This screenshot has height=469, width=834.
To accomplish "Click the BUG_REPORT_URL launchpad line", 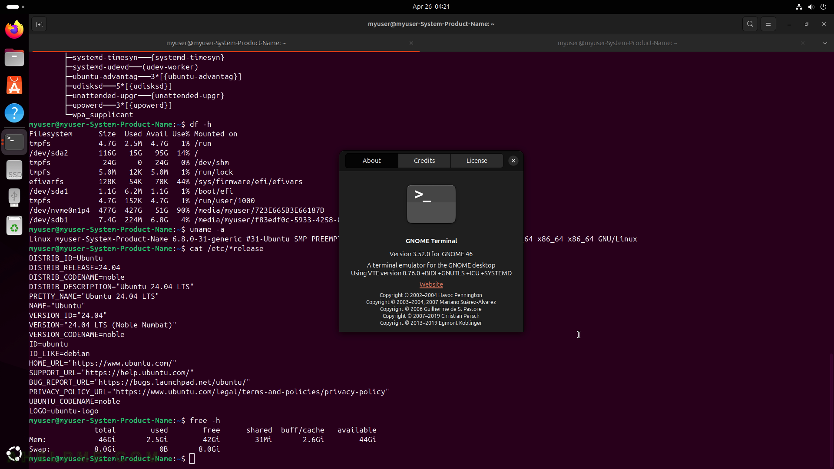I will tap(140, 382).
